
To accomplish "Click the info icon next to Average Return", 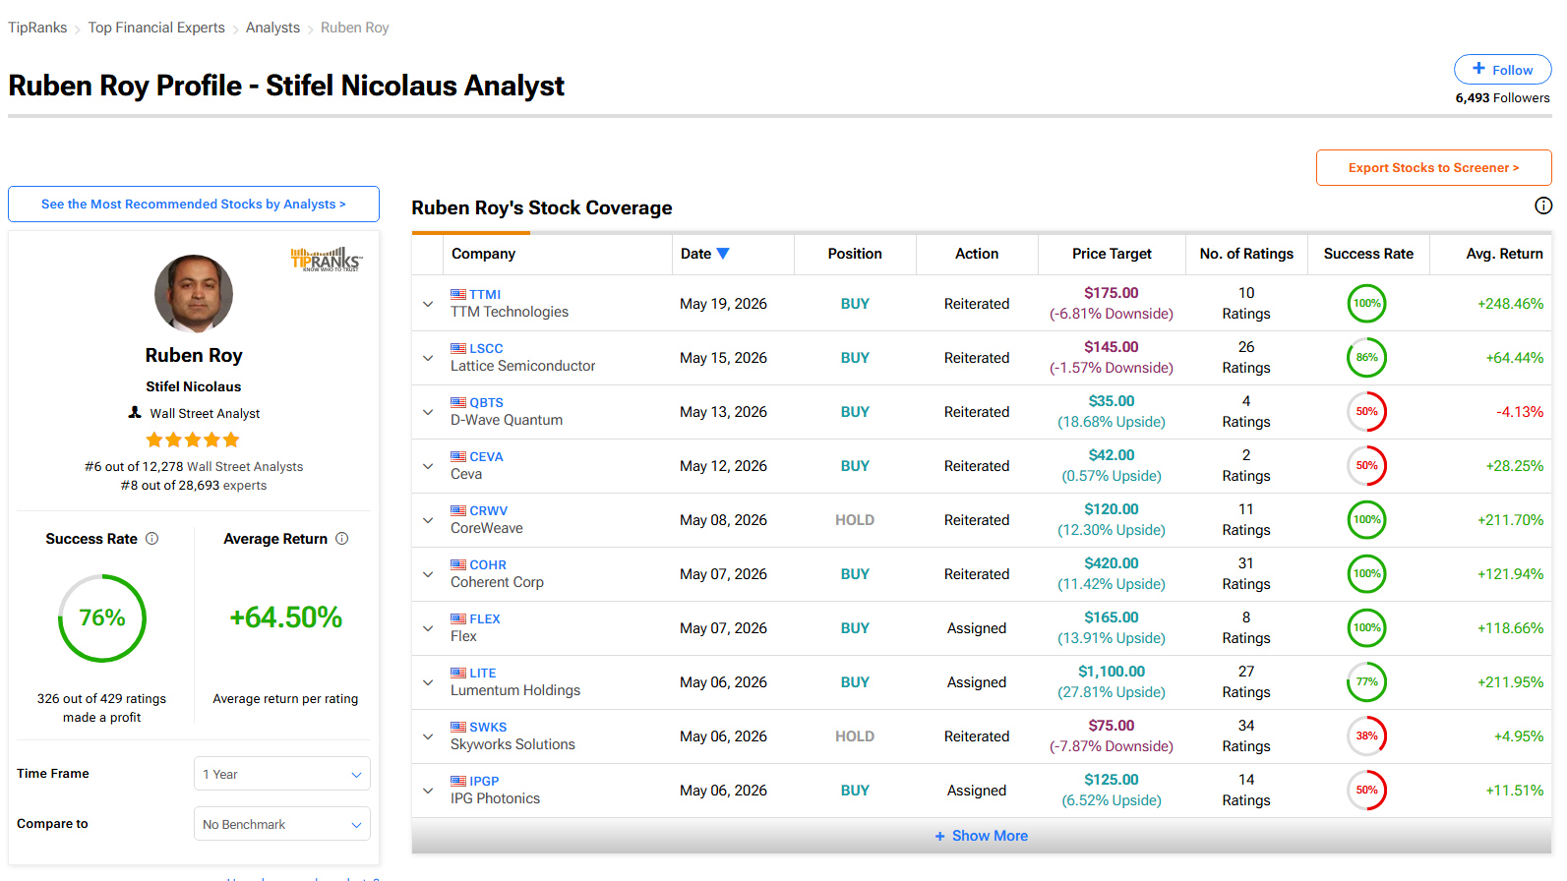I will click(x=342, y=539).
